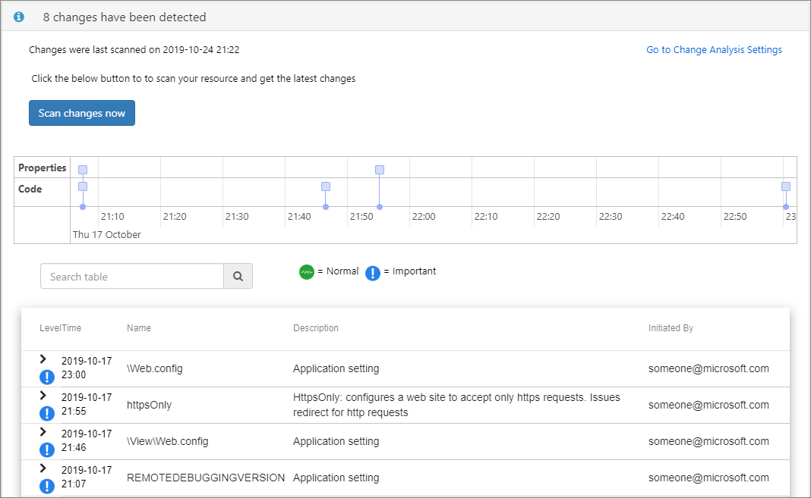Expand the httpsOnly change row

(43, 396)
